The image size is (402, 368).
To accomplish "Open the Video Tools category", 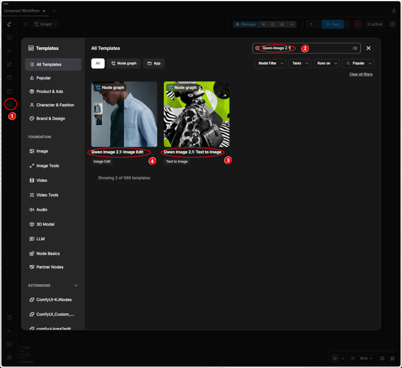I will [x=53, y=195].
